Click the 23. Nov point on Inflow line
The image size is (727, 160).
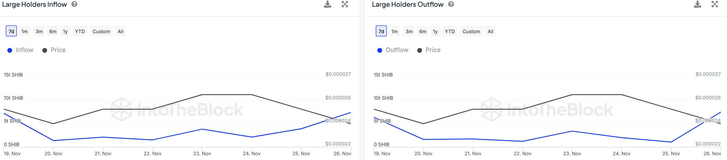click(202, 129)
